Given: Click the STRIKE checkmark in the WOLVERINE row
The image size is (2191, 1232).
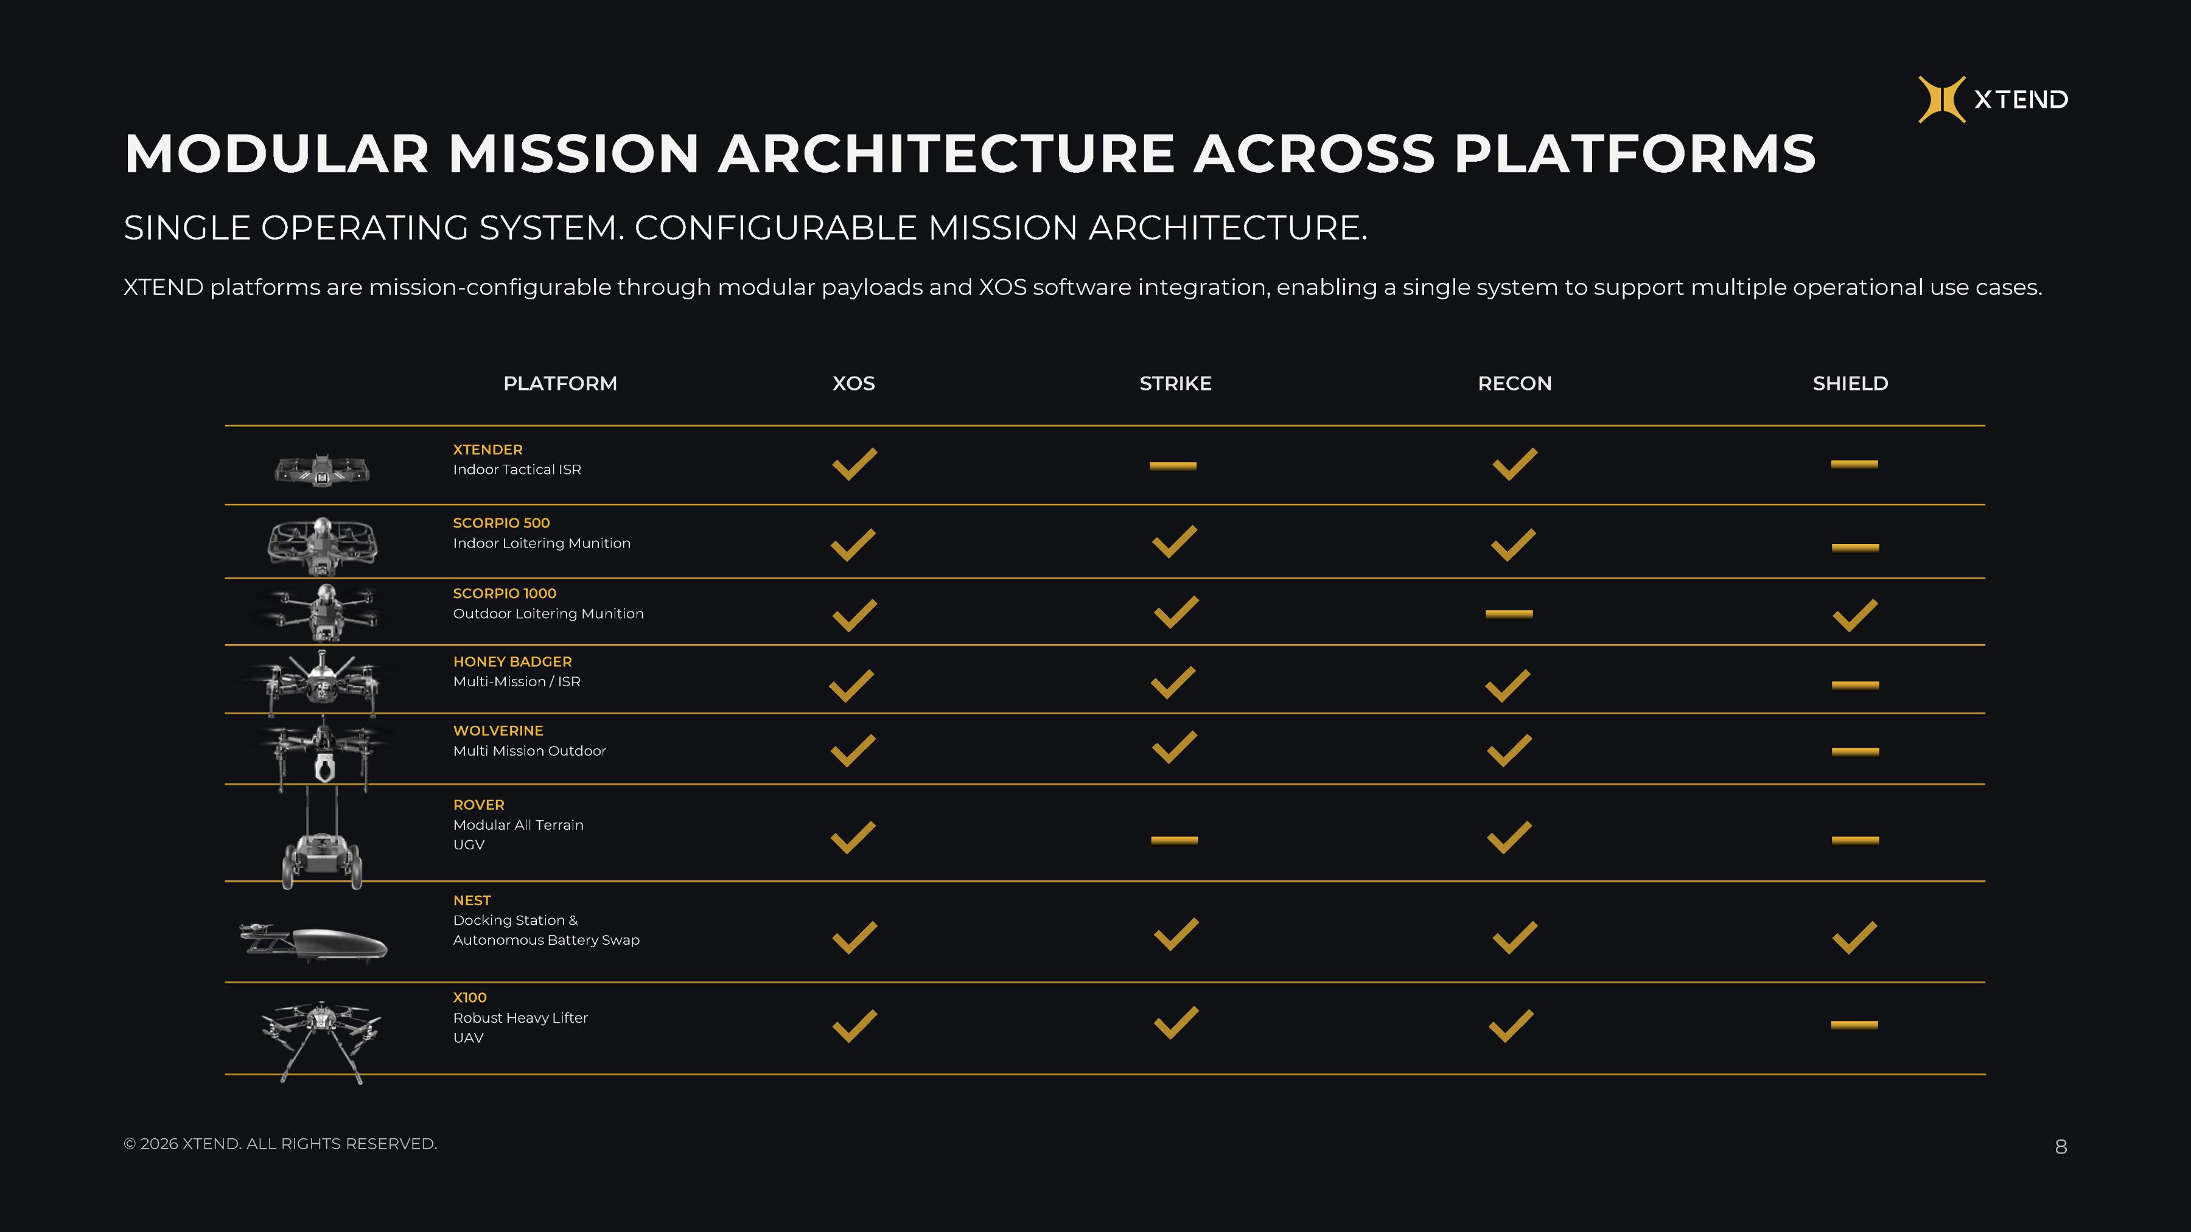Looking at the screenshot, I should (x=1175, y=747).
